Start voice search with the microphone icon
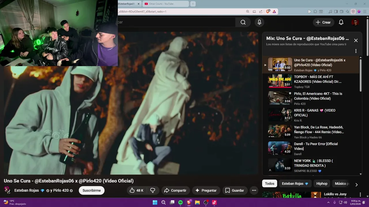The height and width of the screenshot is (207, 369). coord(259,22)
